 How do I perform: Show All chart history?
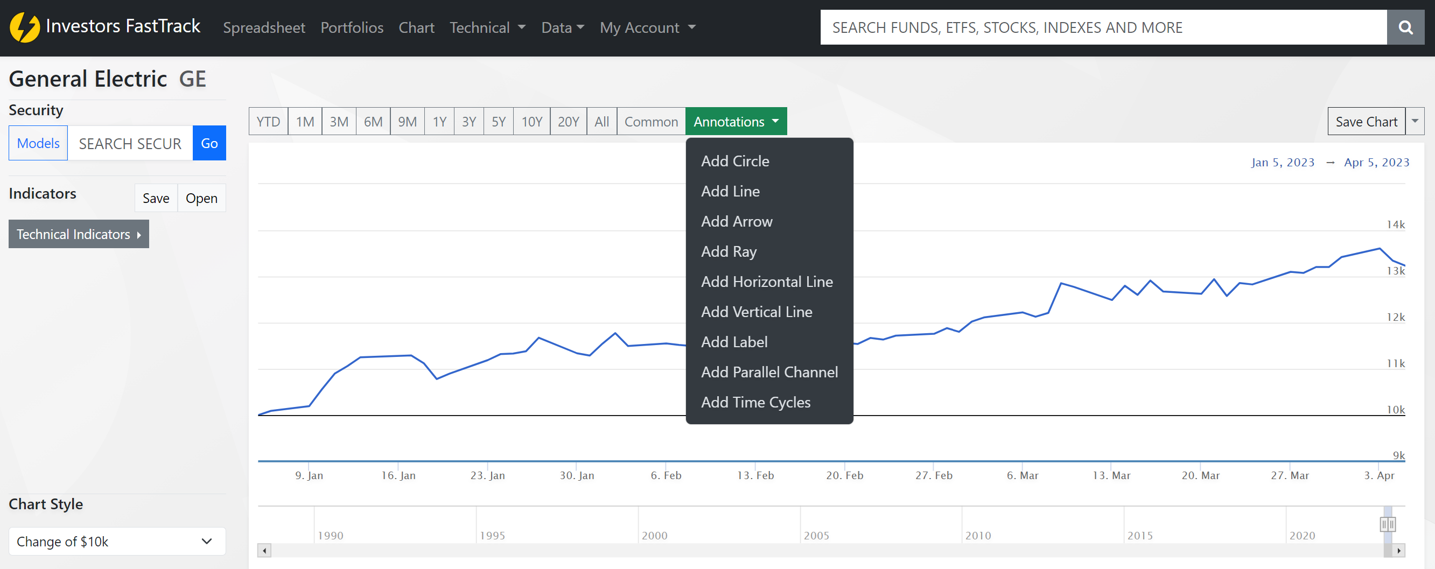(601, 121)
